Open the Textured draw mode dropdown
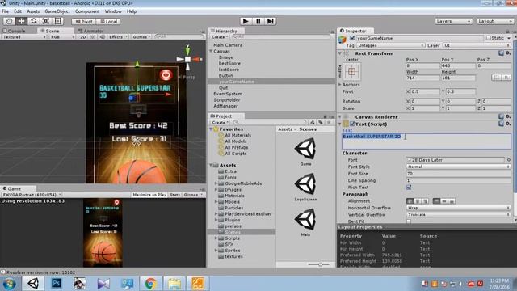This screenshot has width=517, height=291. pyautogui.click(x=23, y=37)
